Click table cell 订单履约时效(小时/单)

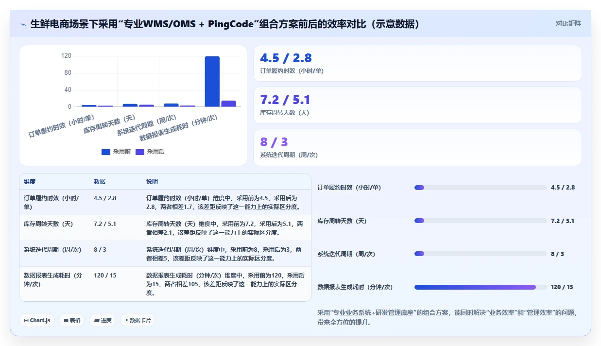click(x=54, y=202)
